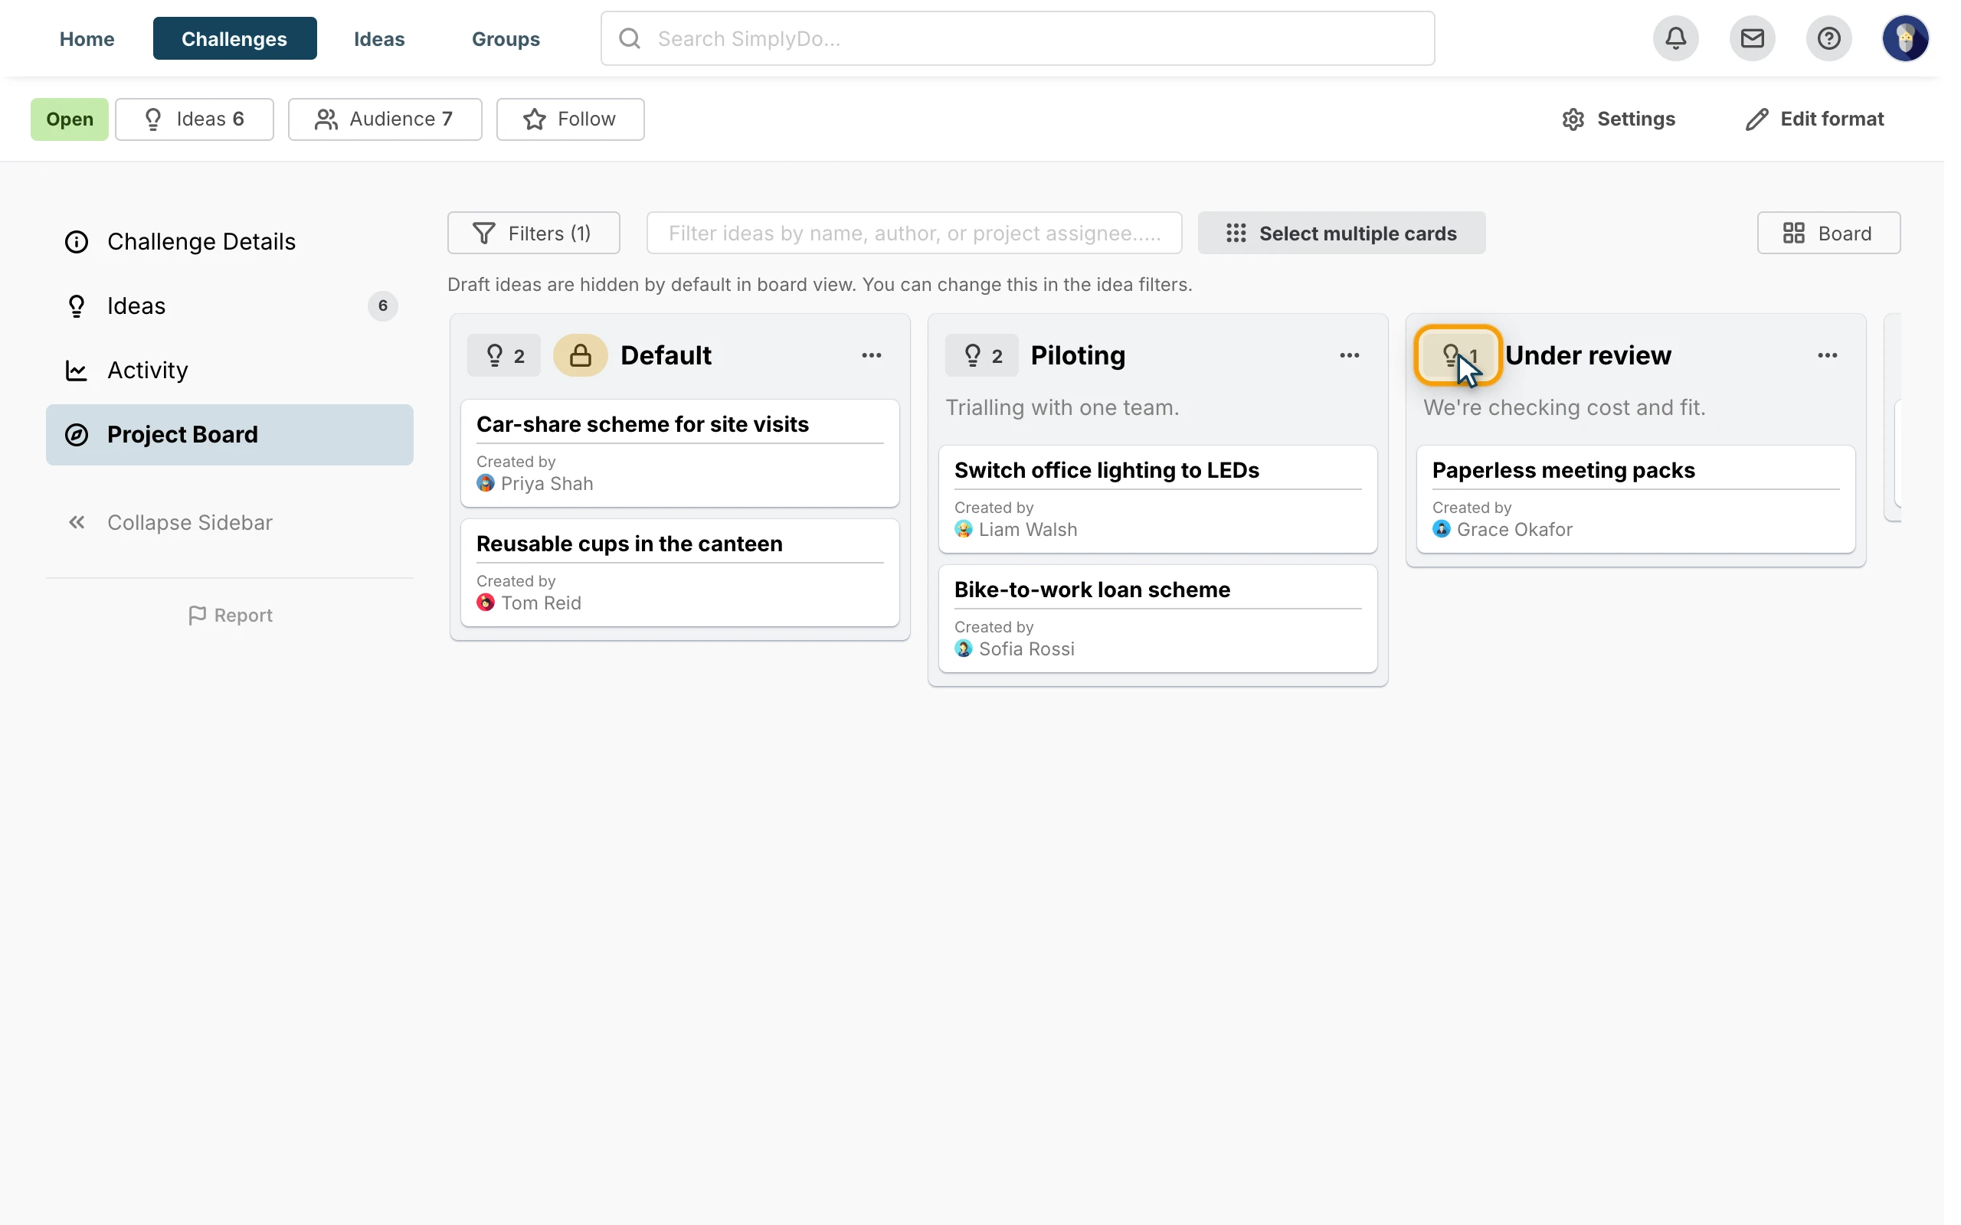Screen dimensions: 1961x1225
Task: Open the Piloting column options menu
Action: pyautogui.click(x=1350, y=354)
